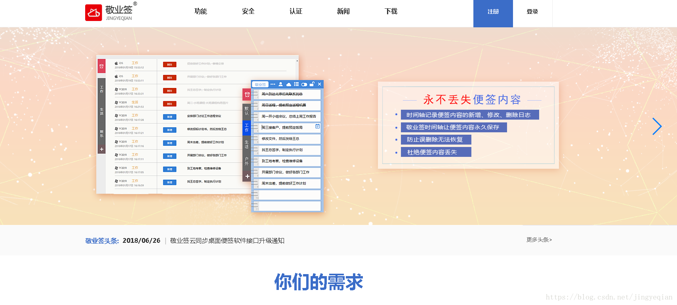The width and height of the screenshot is (677, 305).
Task: Toggle the switch icon in note window toolbar
Action: tap(304, 84)
